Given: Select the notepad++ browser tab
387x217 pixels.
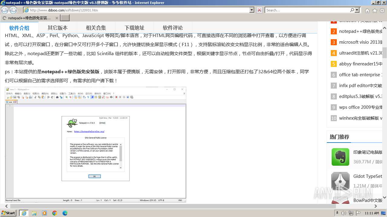Looking at the screenshot, I should click(x=30, y=18).
